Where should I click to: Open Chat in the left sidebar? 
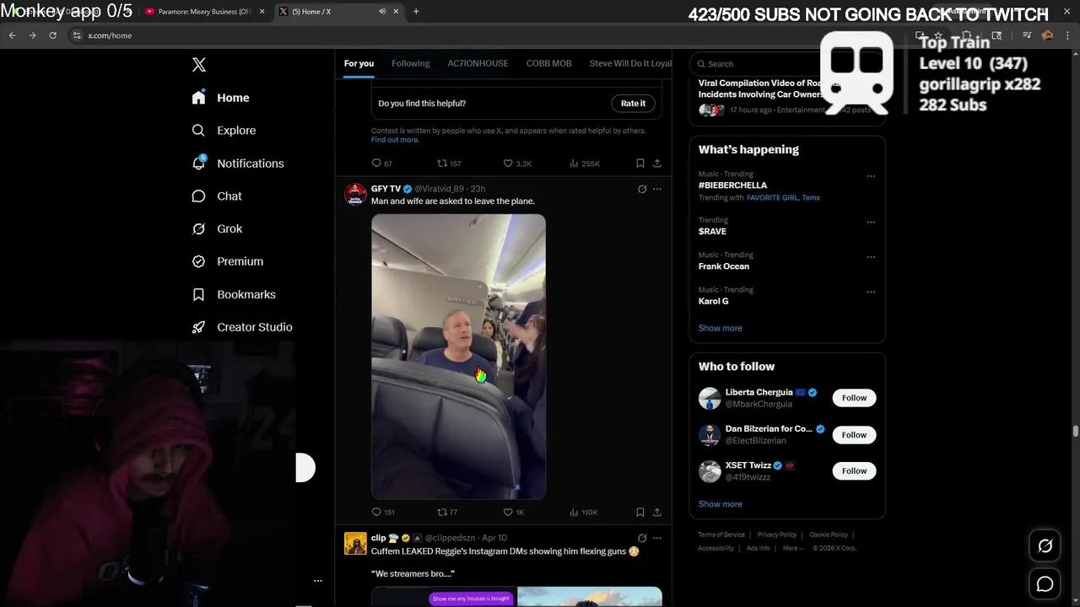pos(218,196)
